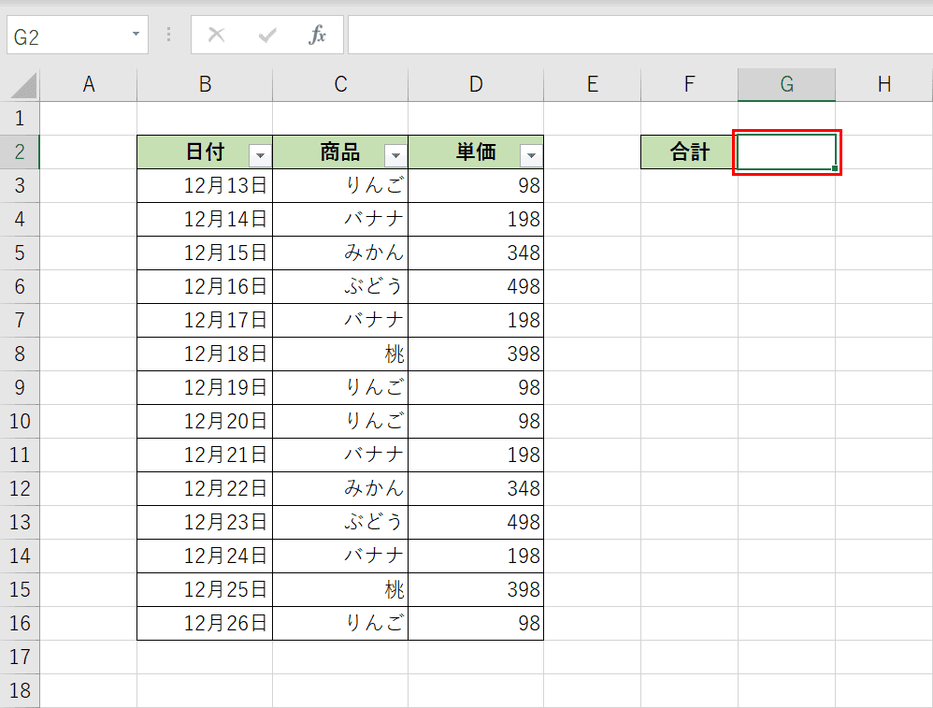Select the cell 12月22日

pos(205,489)
